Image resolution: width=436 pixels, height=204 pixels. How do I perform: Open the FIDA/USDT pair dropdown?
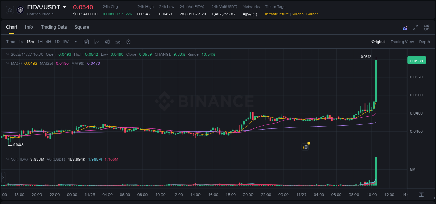pyautogui.click(x=65, y=7)
